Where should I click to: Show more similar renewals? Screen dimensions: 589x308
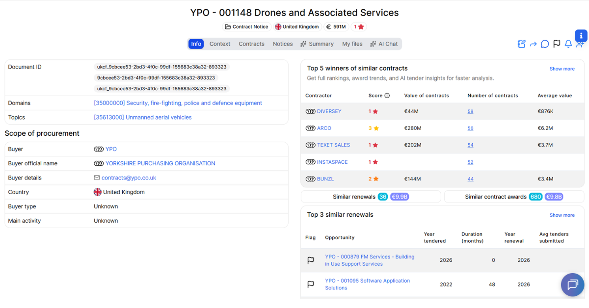[562, 215]
